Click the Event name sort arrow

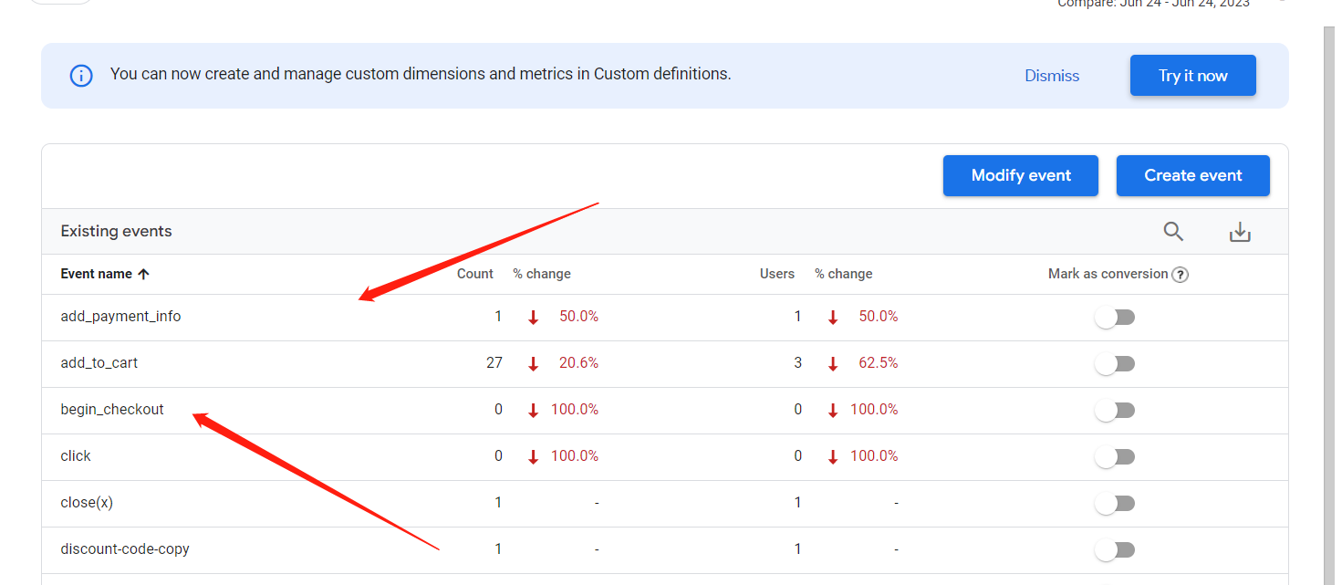(143, 274)
